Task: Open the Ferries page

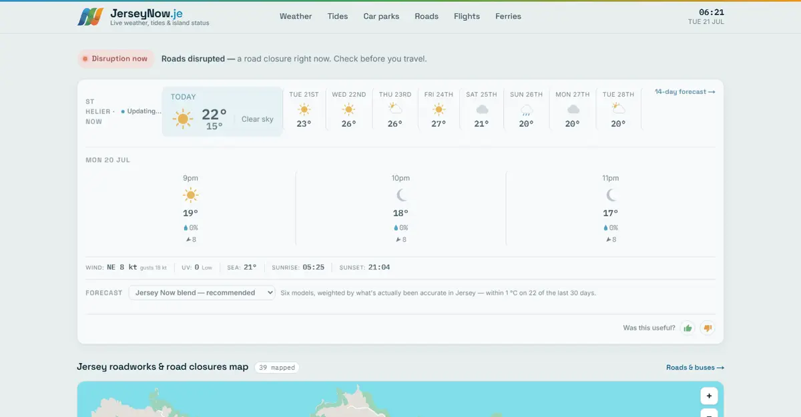Action: coord(508,16)
